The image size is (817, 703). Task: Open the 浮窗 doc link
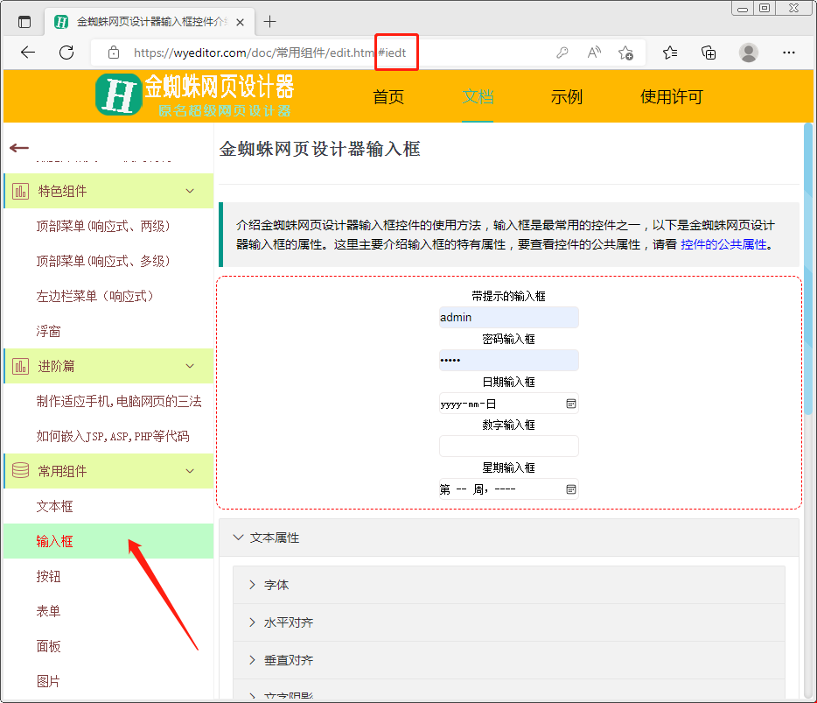48,331
